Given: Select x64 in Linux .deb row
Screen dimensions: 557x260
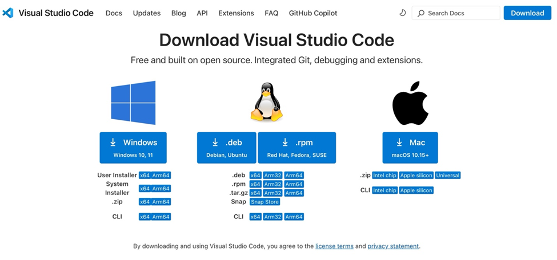Looking at the screenshot, I should [x=255, y=175].
